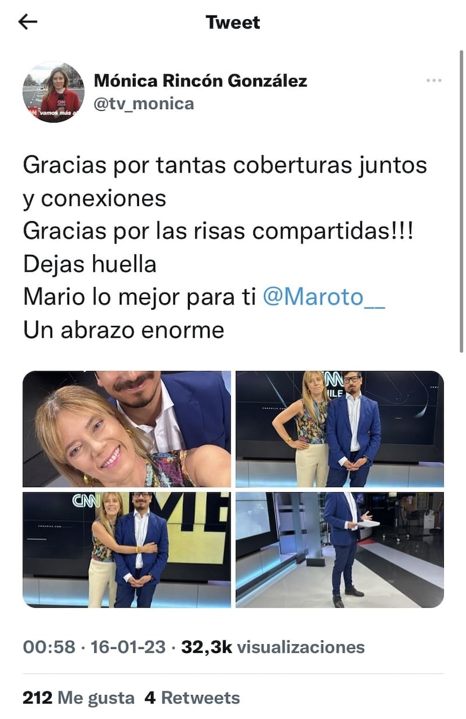Open the close-up selfie photo

[x=126, y=429]
